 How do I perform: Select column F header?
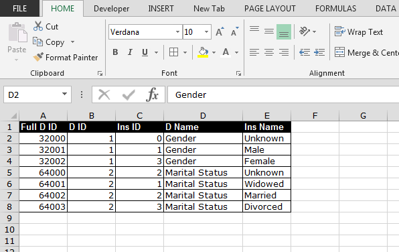tap(315, 116)
